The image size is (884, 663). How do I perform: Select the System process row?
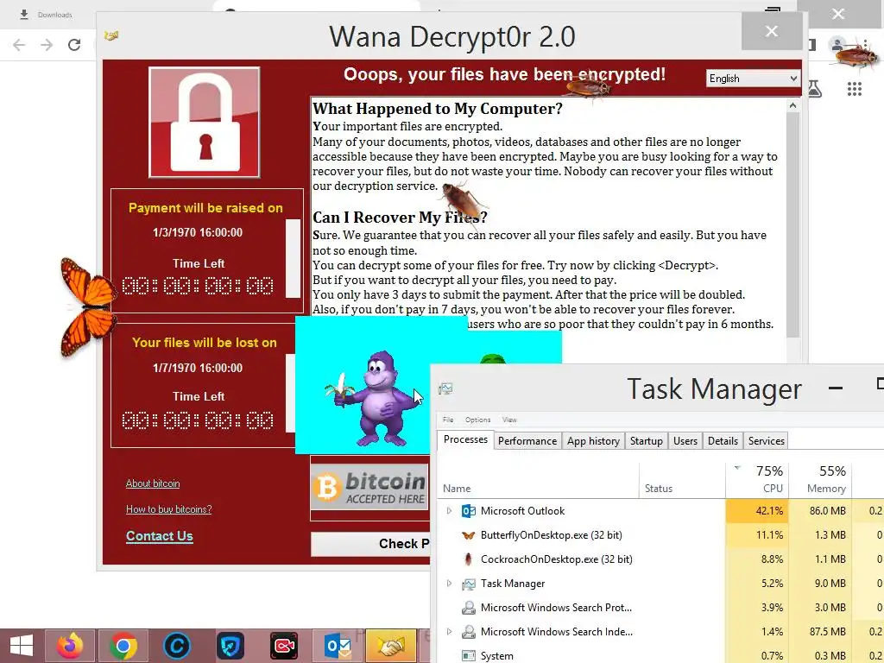660,656
